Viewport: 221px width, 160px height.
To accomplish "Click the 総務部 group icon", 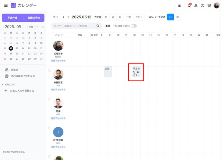I will [x=7, y=70].
